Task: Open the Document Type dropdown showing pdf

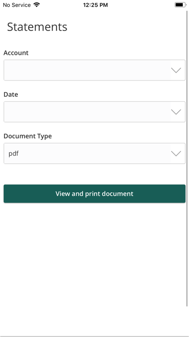Action: pos(94,153)
